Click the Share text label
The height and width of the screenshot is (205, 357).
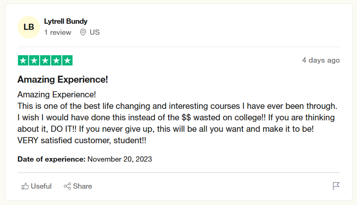pyautogui.click(x=82, y=186)
